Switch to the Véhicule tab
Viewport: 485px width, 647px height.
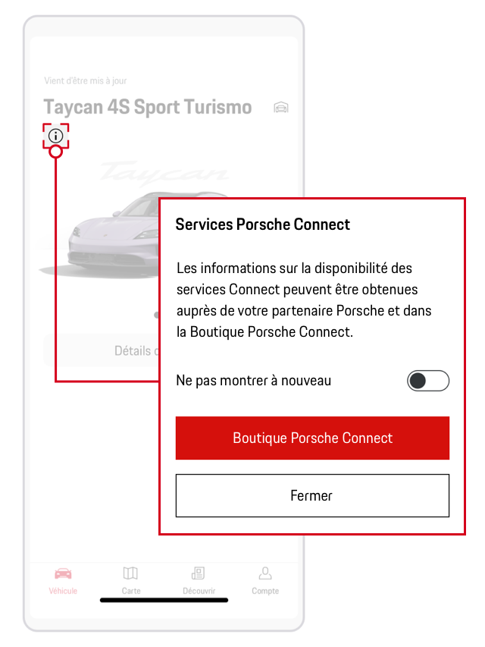[x=63, y=580]
